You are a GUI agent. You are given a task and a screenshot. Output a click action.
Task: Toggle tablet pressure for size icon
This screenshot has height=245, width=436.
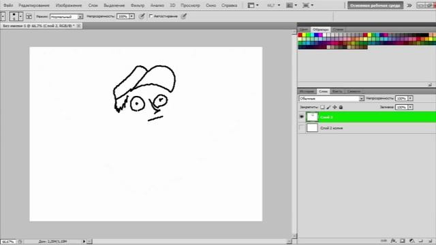(183, 16)
